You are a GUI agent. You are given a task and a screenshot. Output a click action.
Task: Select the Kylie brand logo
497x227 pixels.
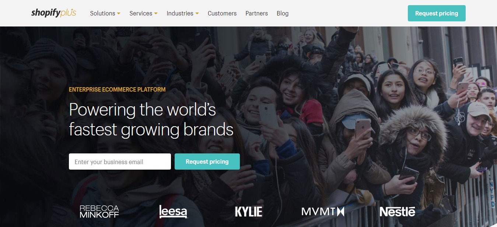coord(249,212)
